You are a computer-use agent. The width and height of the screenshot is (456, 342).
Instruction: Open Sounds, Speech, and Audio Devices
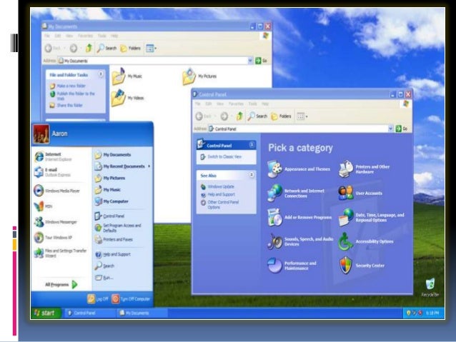300,241
